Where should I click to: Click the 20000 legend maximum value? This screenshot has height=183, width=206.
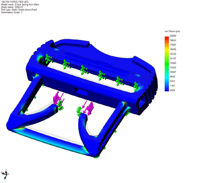(173, 36)
